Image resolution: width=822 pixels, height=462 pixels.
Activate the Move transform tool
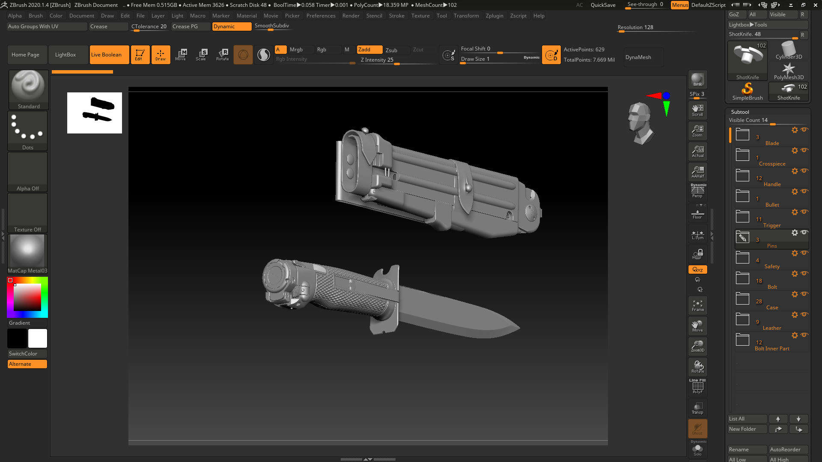click(x=181, y=54)
